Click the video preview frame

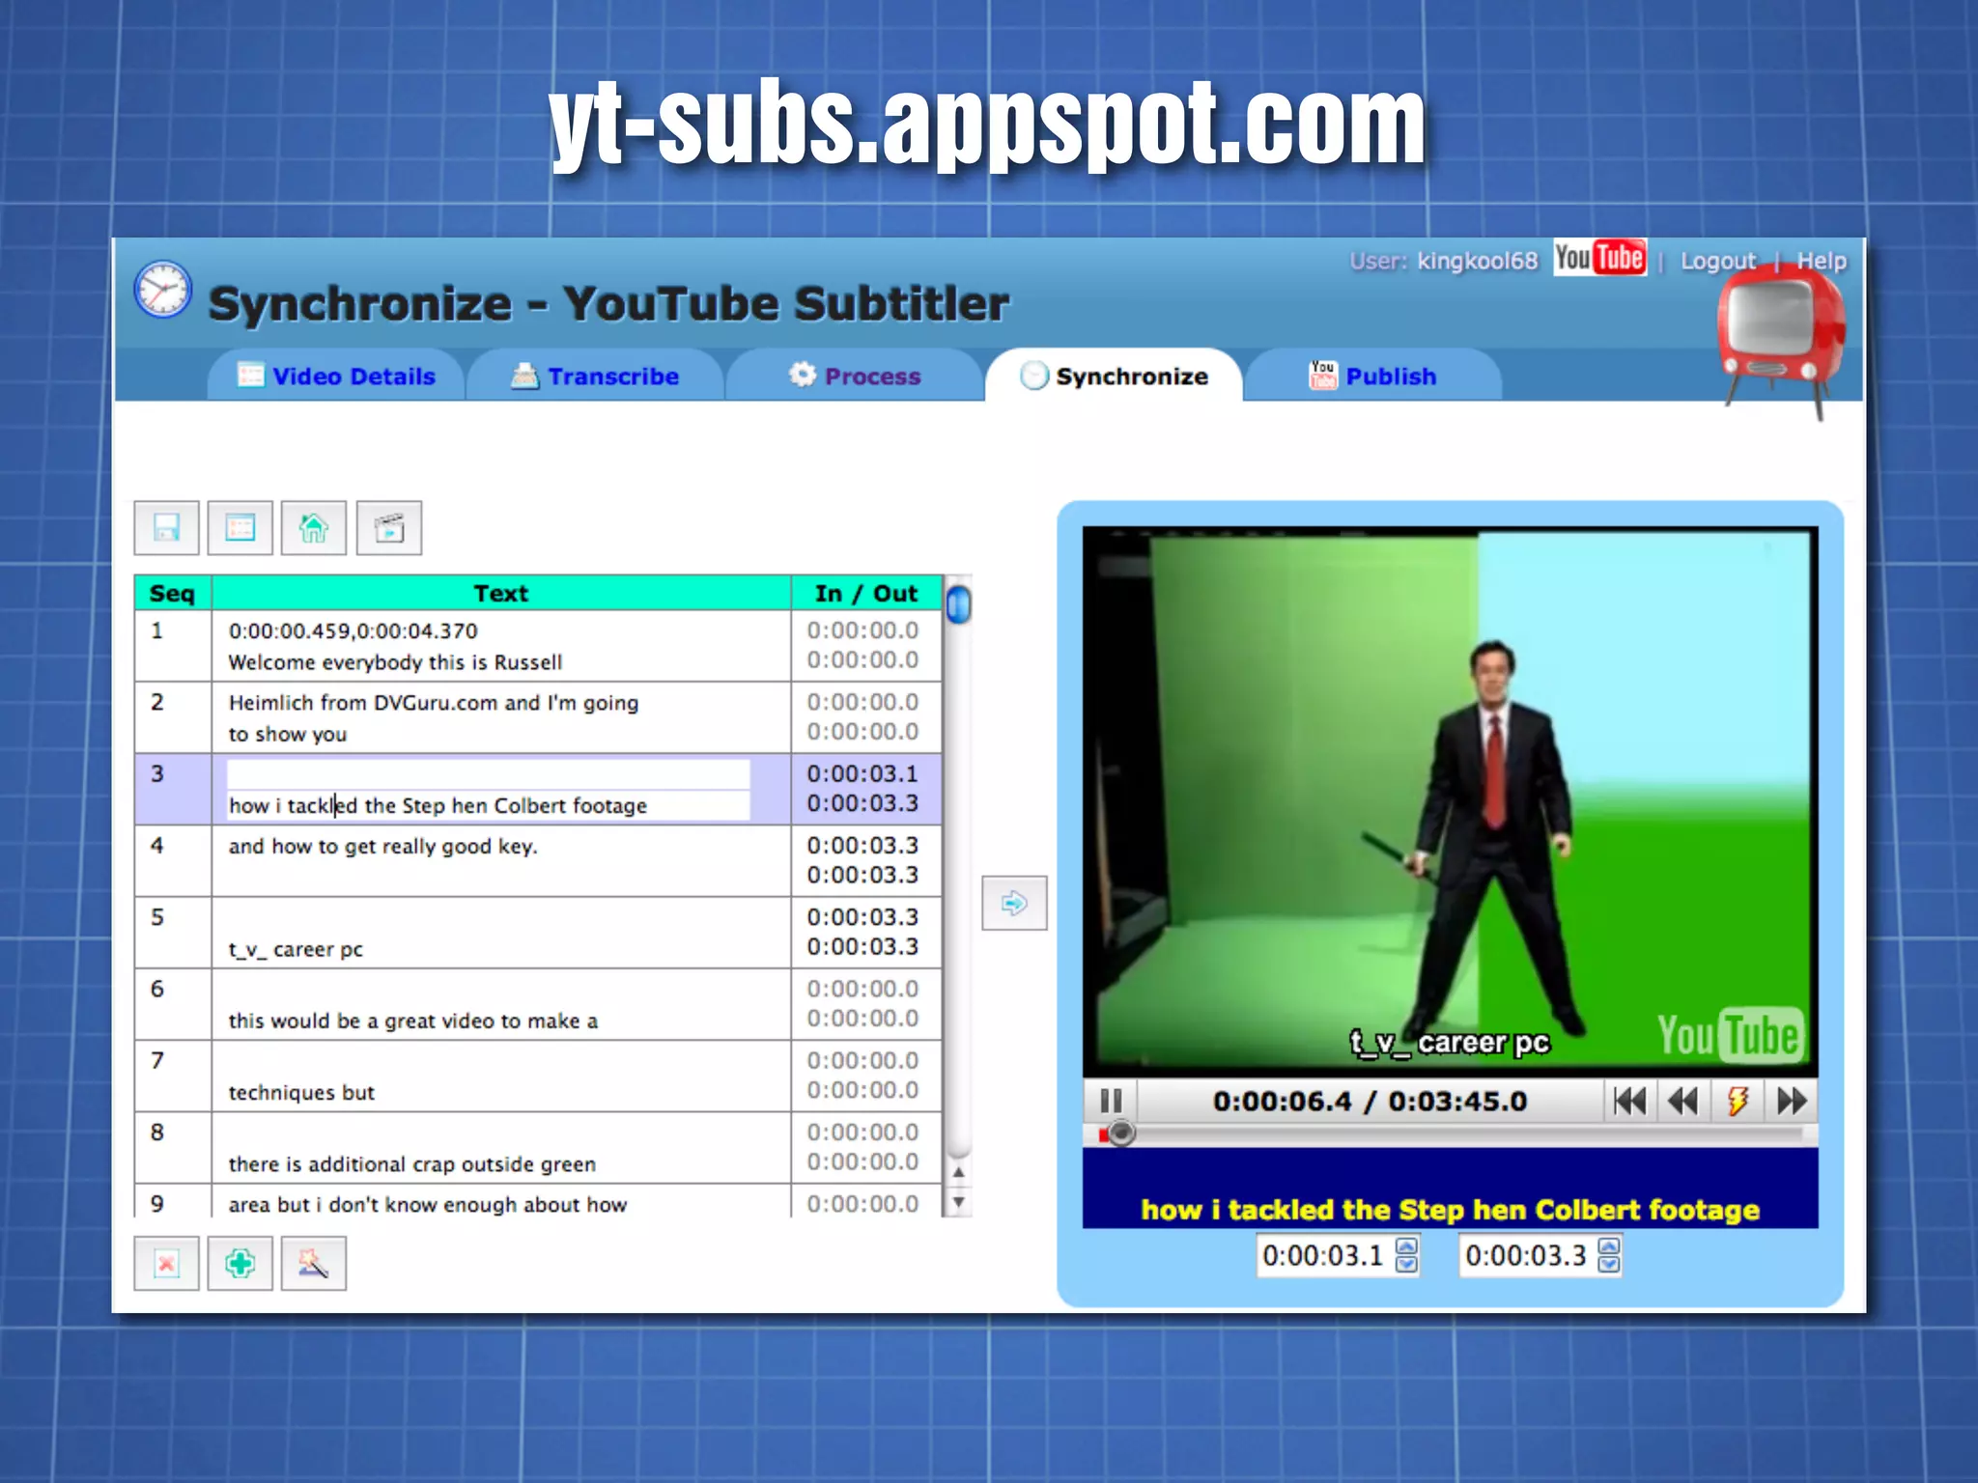point(1450,800)
